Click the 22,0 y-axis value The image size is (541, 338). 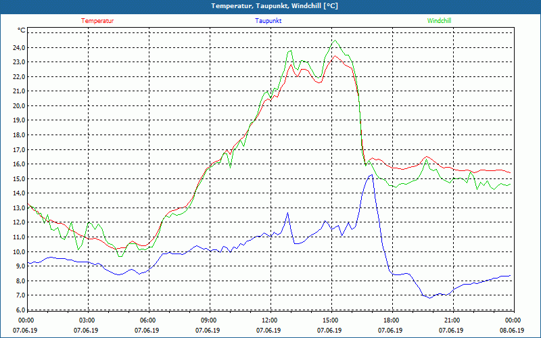pyautogui.click(x=20, y=76)
